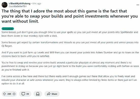Click the subreddit avatar image
Screen dimensions: 140x99
coord(5,5)
